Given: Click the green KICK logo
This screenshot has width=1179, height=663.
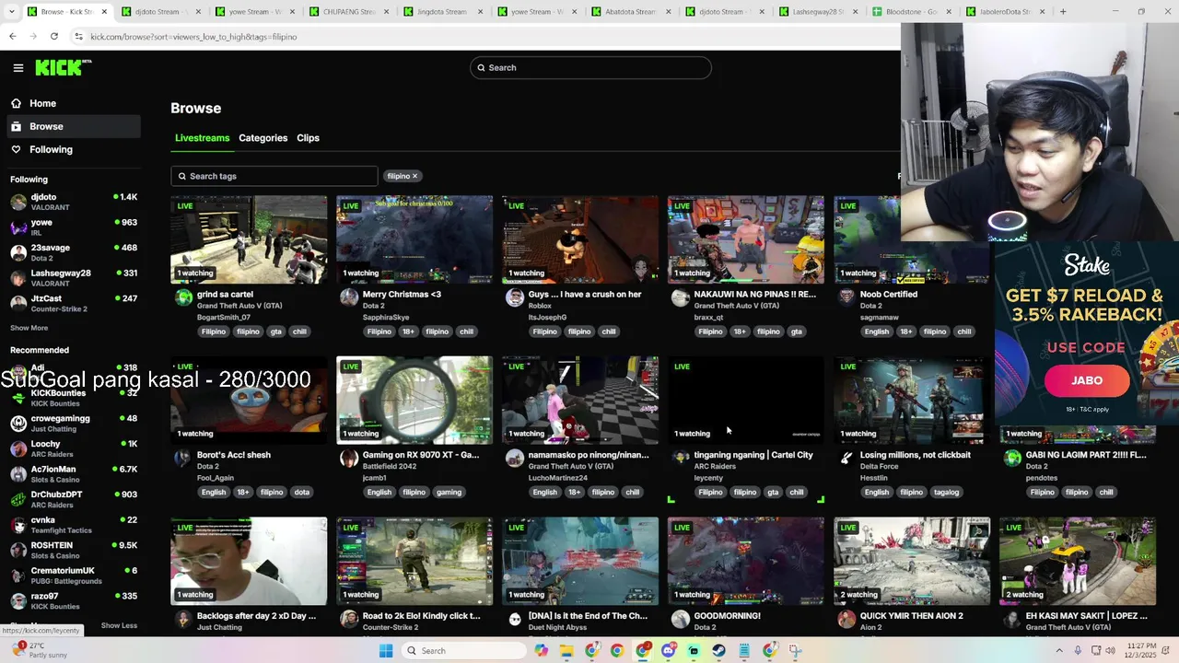Looking at the screenshot, I should click(x=63, y=67).
